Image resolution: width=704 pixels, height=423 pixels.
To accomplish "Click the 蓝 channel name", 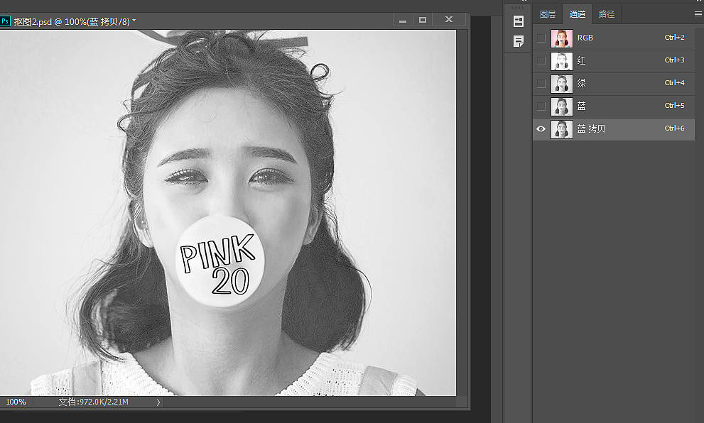I will [x=581, y=106].
